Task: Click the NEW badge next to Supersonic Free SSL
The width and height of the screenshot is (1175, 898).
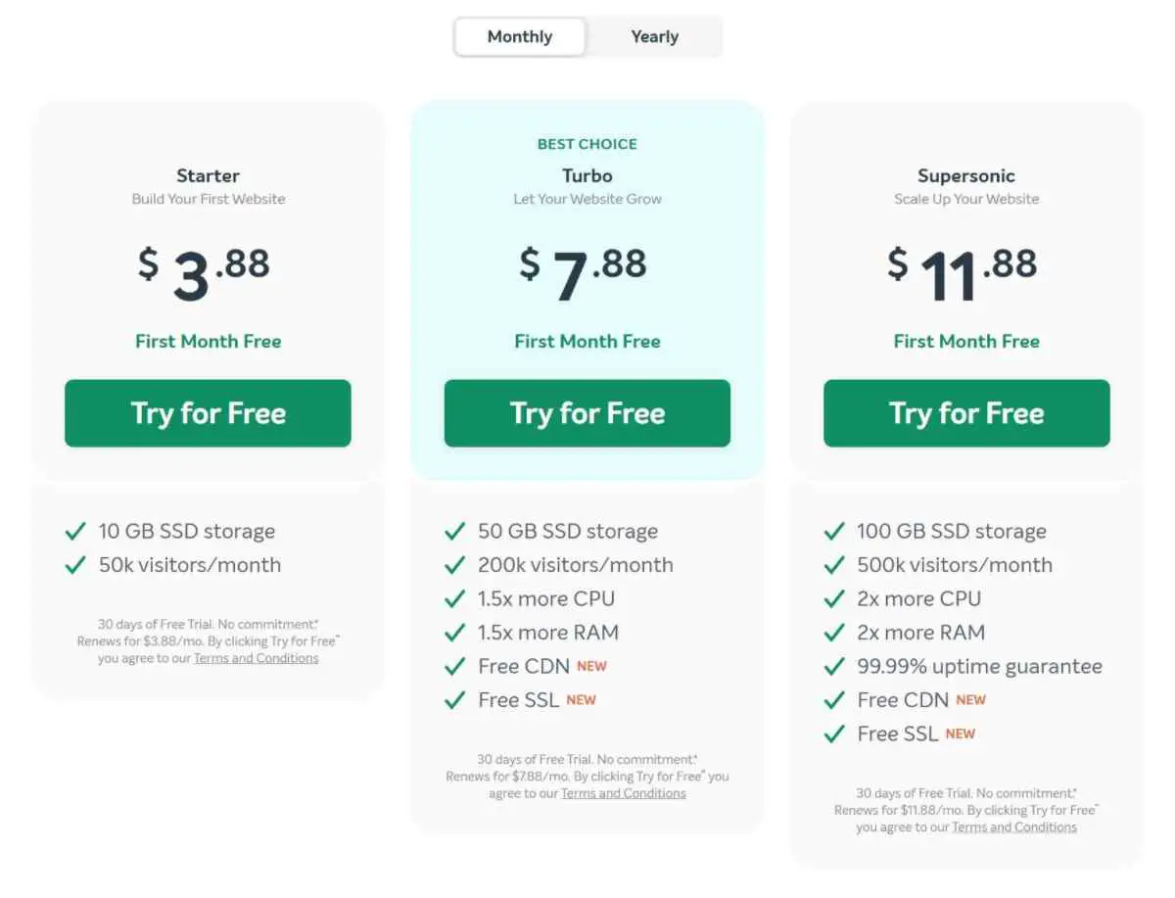Action: [x=961, y=733]
